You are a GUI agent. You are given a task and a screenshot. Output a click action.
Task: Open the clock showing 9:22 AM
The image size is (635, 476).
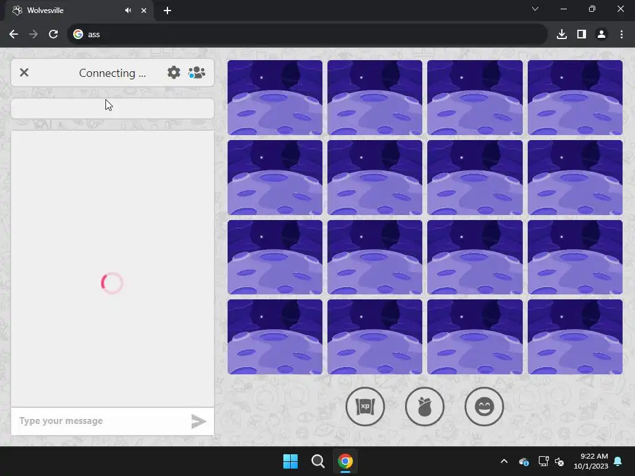(591, 461)
